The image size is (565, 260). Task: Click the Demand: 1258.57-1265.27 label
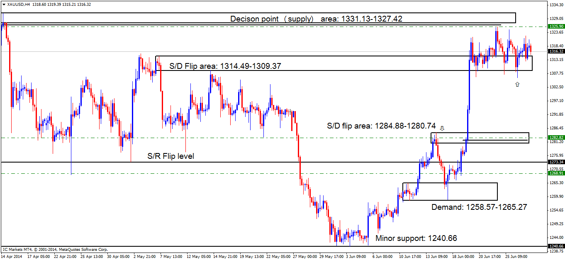click(479, 207)
